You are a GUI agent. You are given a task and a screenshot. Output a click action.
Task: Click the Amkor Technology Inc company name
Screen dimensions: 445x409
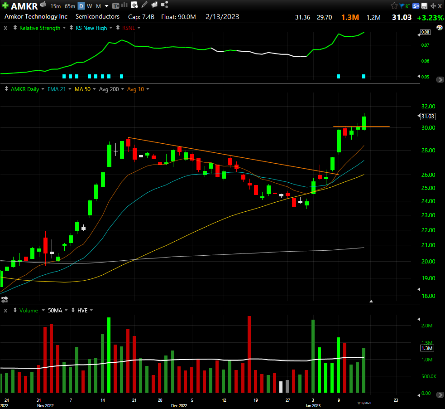pos(36,16)
